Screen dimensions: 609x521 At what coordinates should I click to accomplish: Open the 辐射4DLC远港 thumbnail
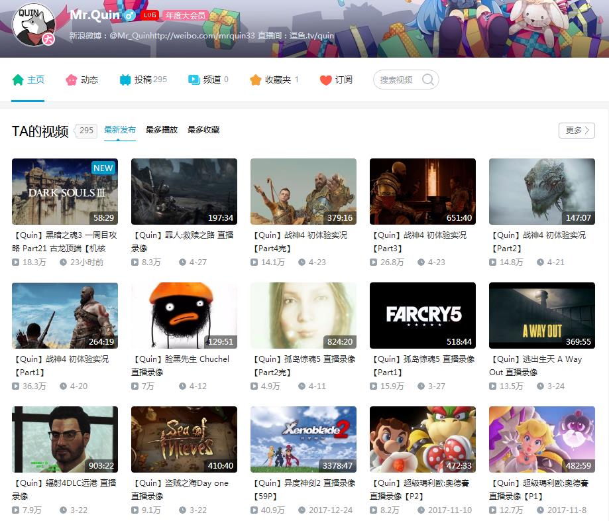65,439
